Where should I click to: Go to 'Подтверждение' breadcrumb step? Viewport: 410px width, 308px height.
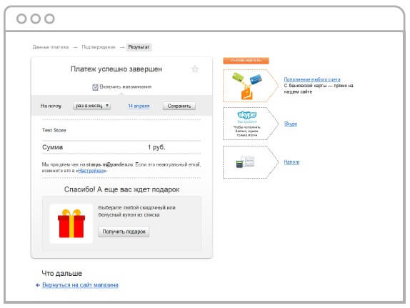pos(99,47)
